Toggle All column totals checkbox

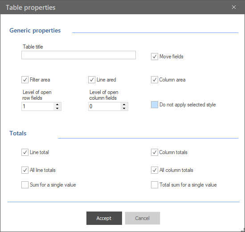click(155, 170)
